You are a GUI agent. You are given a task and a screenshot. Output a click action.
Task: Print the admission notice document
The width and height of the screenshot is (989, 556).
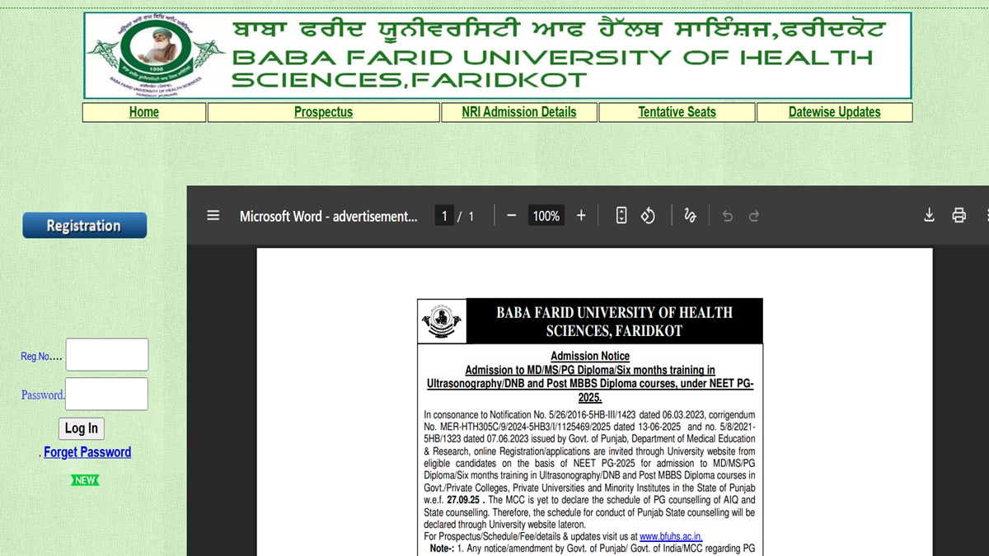pos(959,215)
